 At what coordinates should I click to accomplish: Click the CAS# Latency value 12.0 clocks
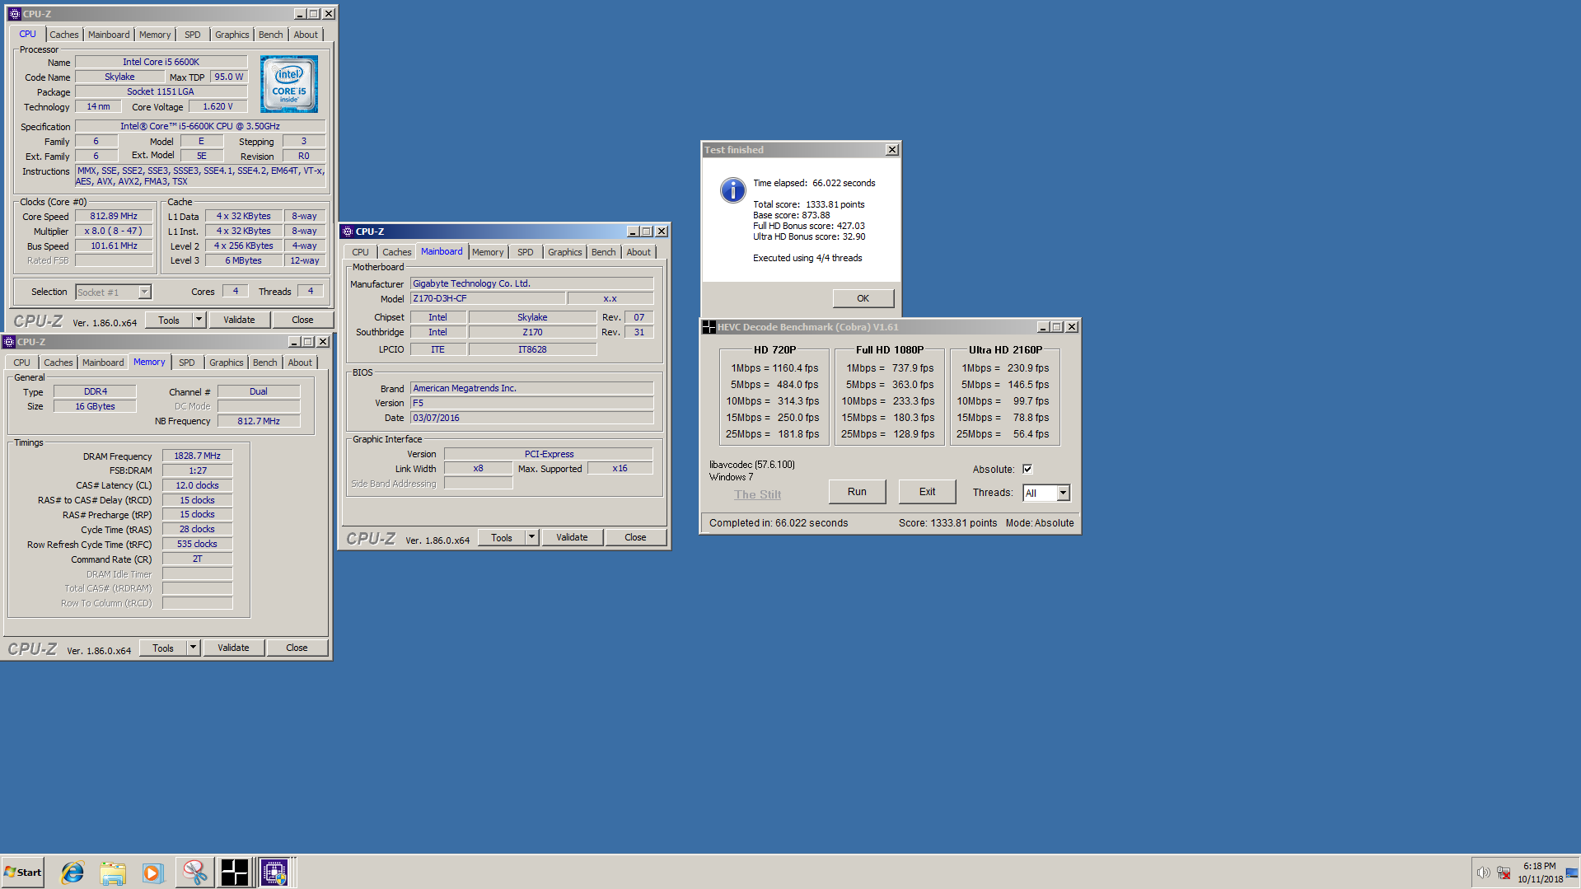tap(197, 485)
